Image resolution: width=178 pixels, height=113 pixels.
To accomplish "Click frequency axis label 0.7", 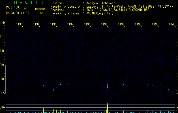I will pyautogui.click(x=2, y=93).
